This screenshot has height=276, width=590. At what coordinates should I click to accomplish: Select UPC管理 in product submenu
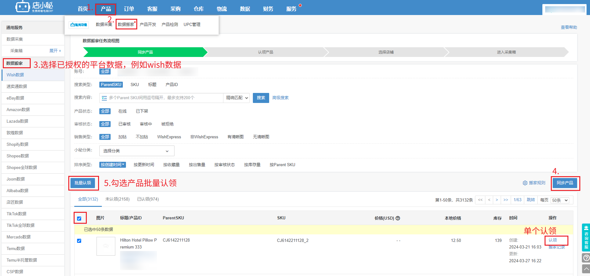[x=192, y=24]
